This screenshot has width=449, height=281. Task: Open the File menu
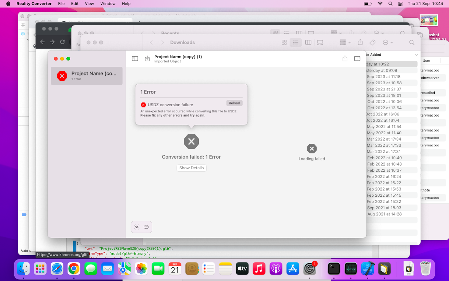pyautogui.click(x=61, y=4)
